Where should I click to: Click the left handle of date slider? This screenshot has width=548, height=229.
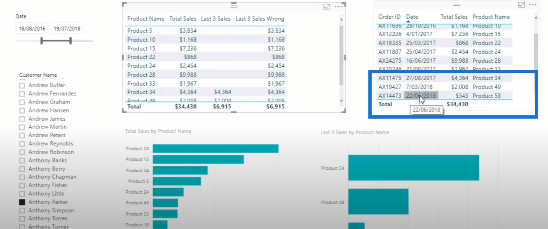click(42, 40)
